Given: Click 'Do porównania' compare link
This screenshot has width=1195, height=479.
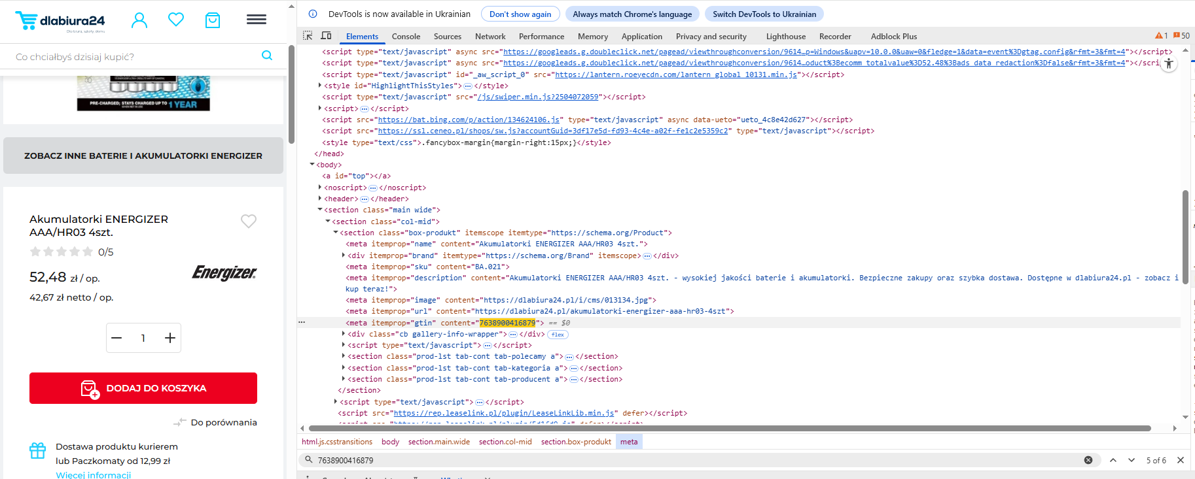Looking at the screenshot, I should click(215, 422).
